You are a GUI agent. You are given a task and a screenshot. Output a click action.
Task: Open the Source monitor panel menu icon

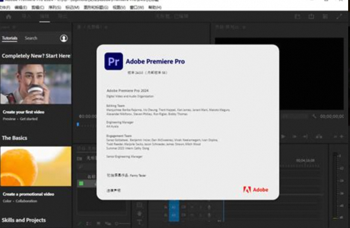pos(106,27)
